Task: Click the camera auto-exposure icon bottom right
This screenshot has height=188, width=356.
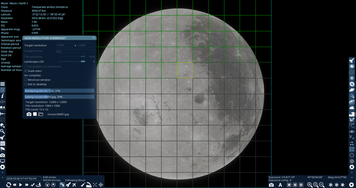Action: pyautogui.click(x=271, y=185)
